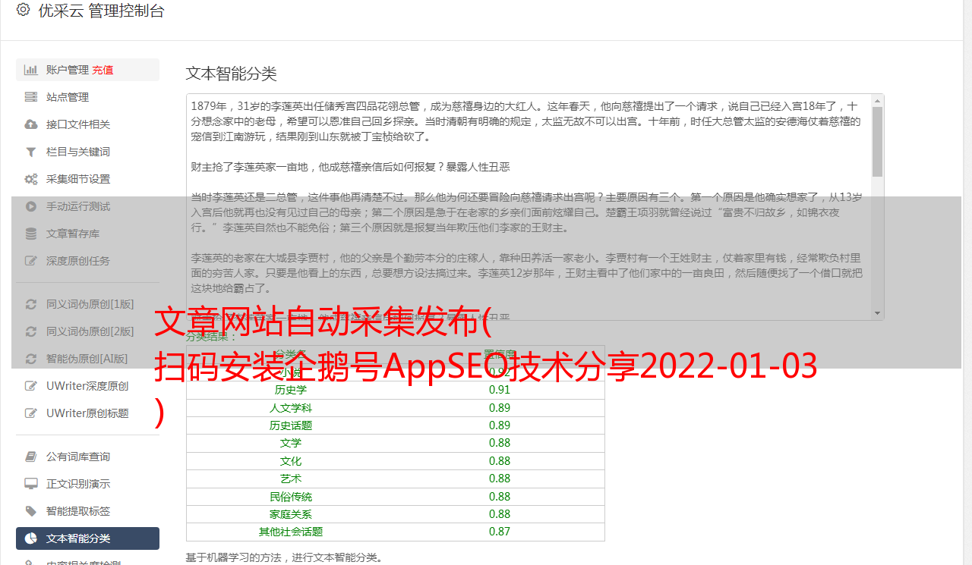Click the monitor icon for 正文识别演示

coord(31,484)
